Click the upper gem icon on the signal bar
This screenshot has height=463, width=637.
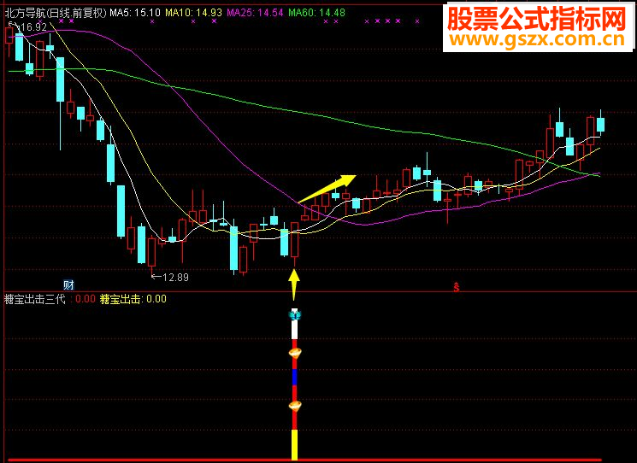point(295,354)
